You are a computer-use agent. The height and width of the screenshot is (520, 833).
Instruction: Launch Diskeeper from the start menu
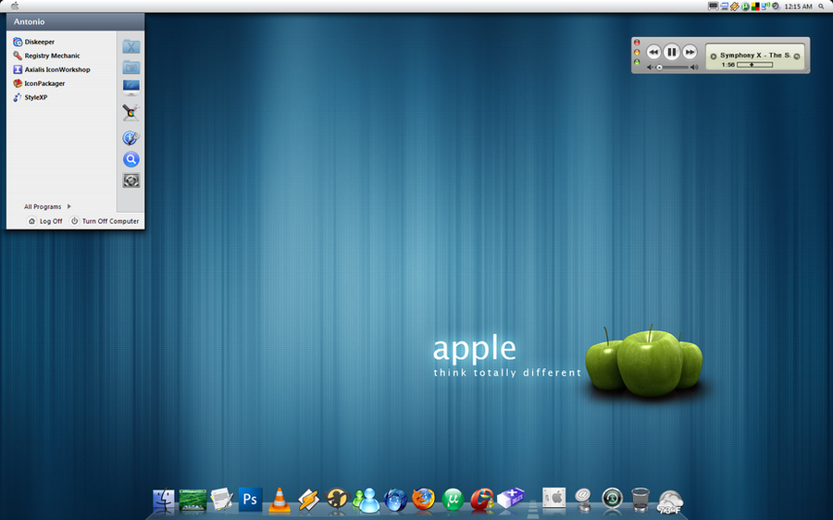pyautogui.click(x=34, y=42)
